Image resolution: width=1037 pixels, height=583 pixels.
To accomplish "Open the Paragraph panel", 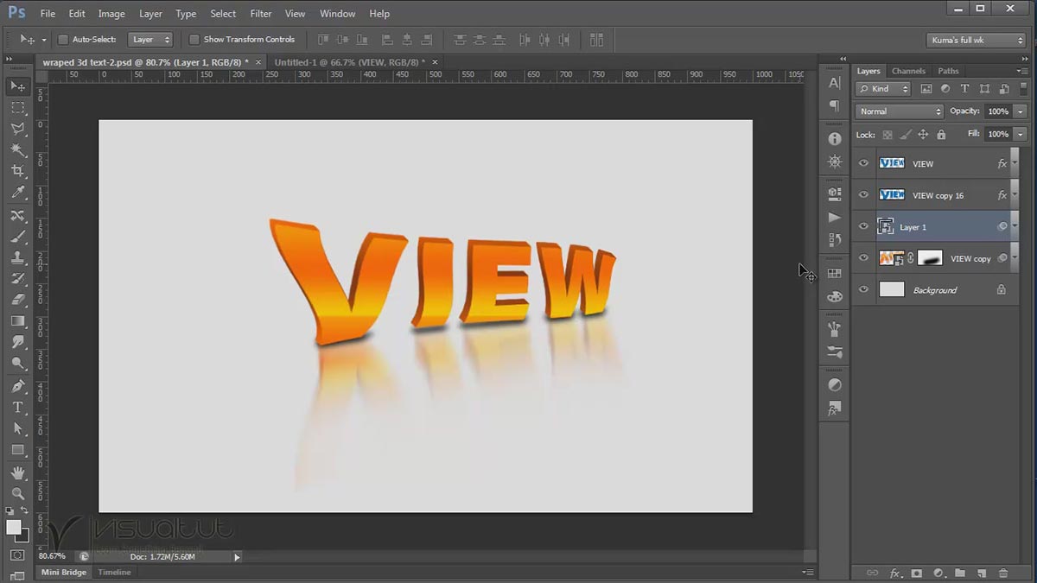I will (x=834, y=105).
